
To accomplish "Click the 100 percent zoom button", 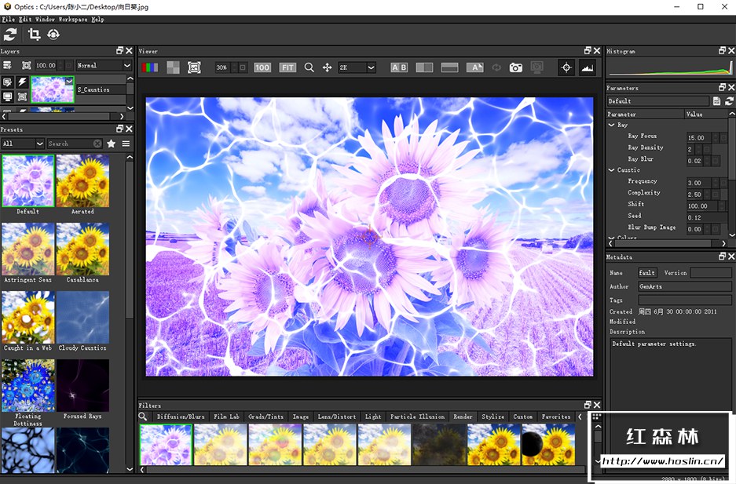I will point(262,67).
